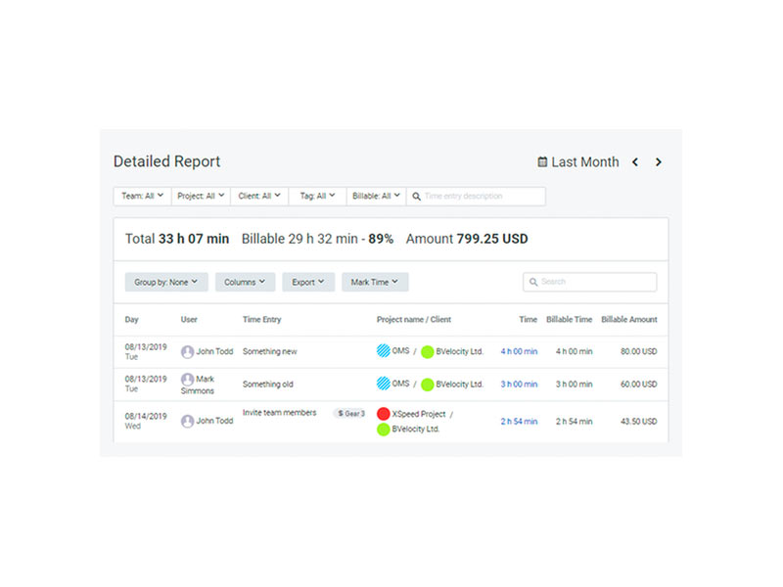Click the striped OMS project icon in first row

click(x=383, y=351)
